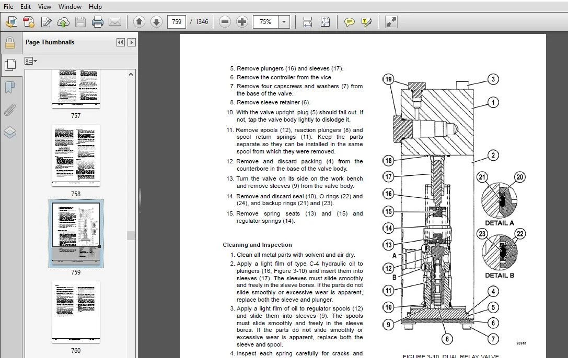The height and width of the screenshot is (358, 568).
Task: Click the thumbnail panel scrollbar thumb
Action: point(131,236)
